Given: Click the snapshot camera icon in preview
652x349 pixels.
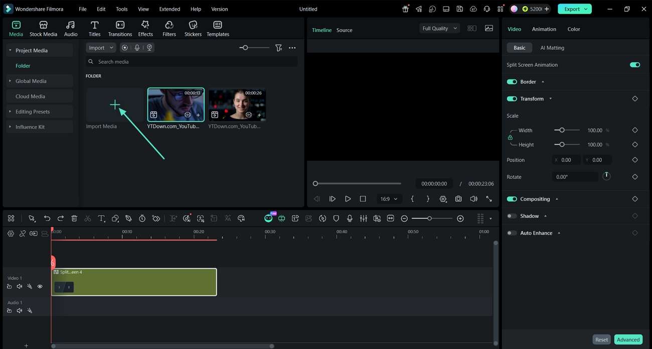Looking at the screenshot, I should [458, 199].
